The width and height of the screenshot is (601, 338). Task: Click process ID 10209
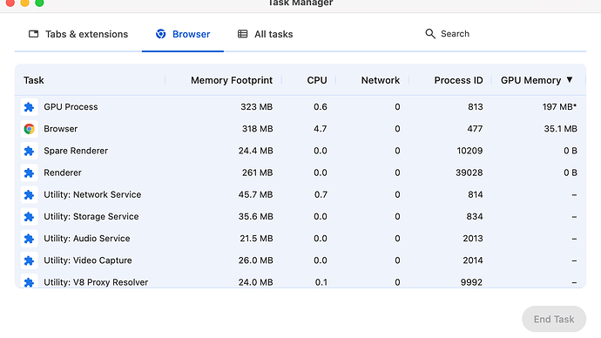point(470,151)
